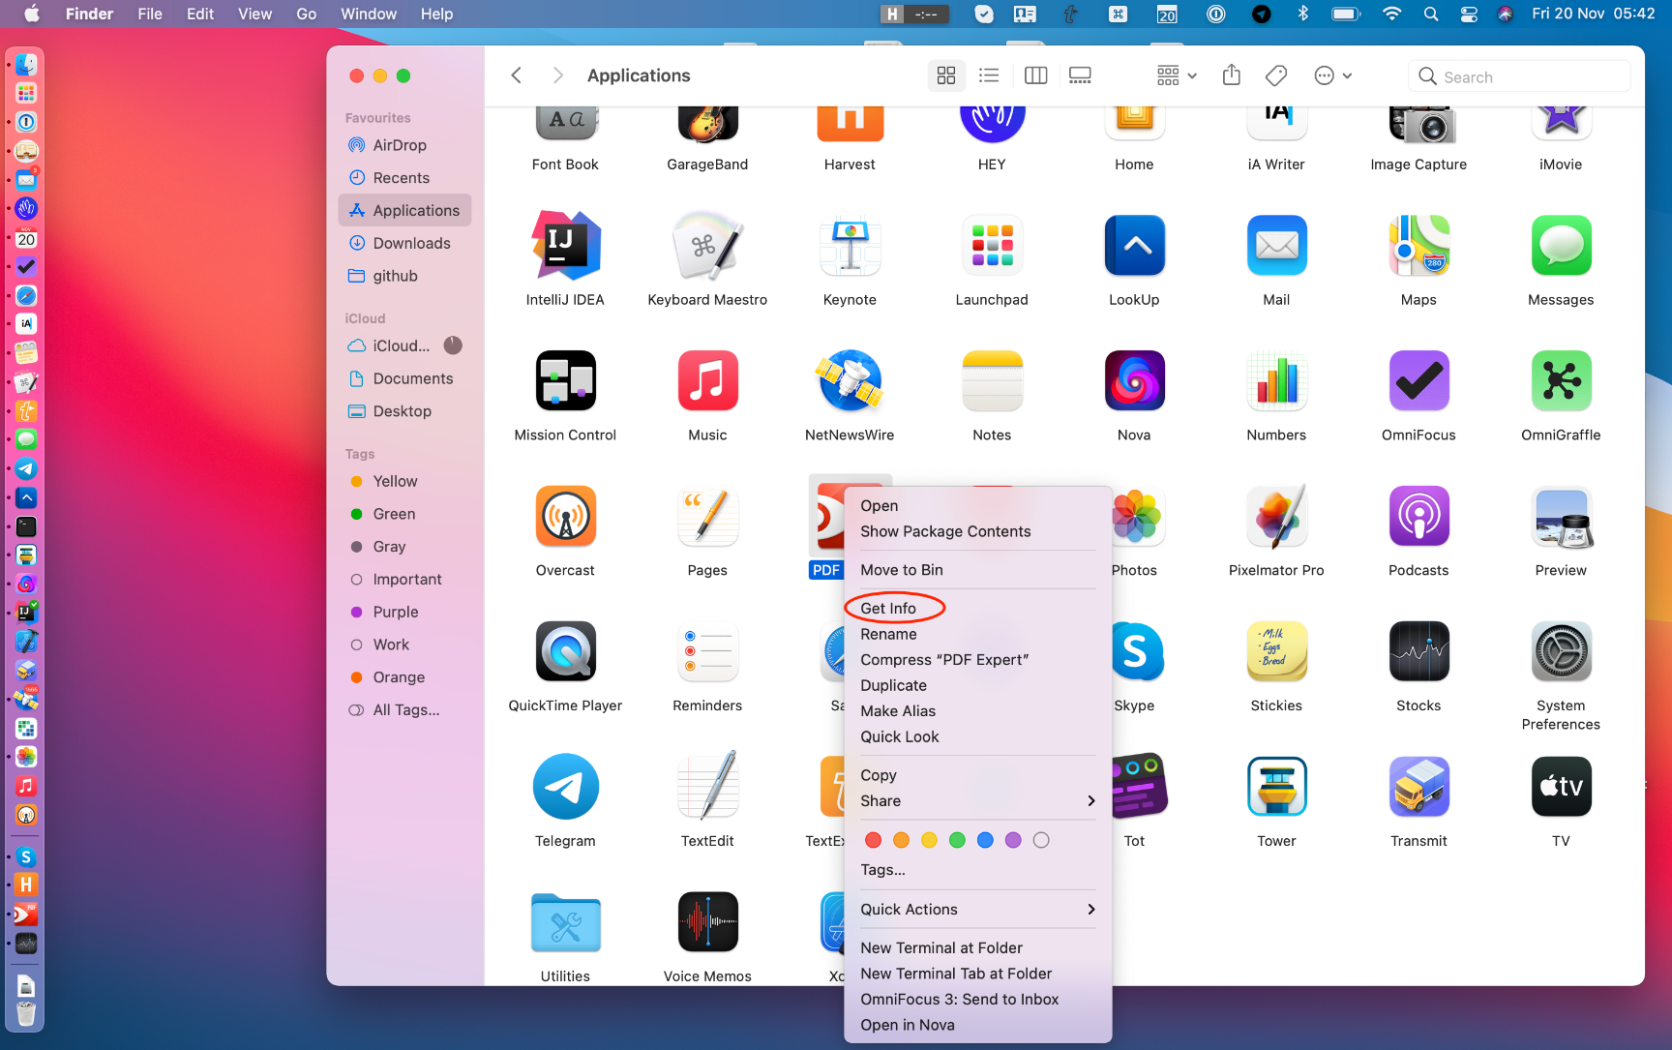
Task: Select the Stocks app icon
Action: coord(1418,652)
